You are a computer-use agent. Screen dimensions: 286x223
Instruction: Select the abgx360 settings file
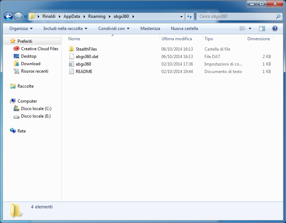point(83,64)
